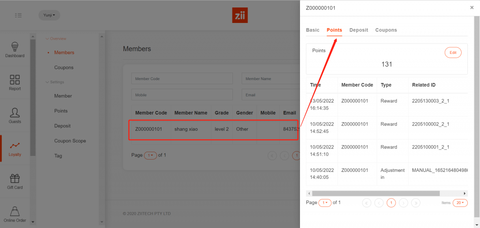The width and height of the screenshot is (480, 228).
Task: Click the Zii logo
Action: pyautogui.click(x=240, y=15)
